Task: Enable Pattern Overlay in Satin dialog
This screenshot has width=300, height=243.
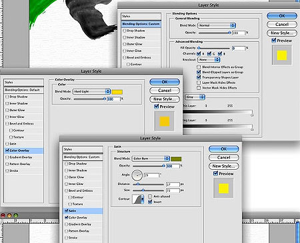Action: pos(66,231)
